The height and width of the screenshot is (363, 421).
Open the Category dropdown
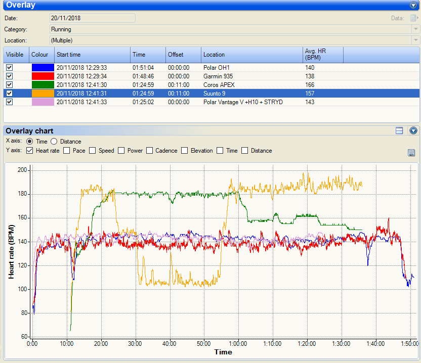(x=415, y=29)
